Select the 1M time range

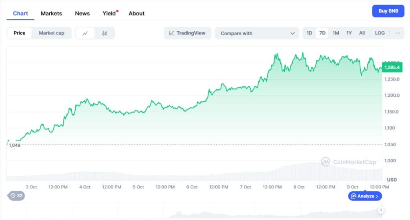336,33
